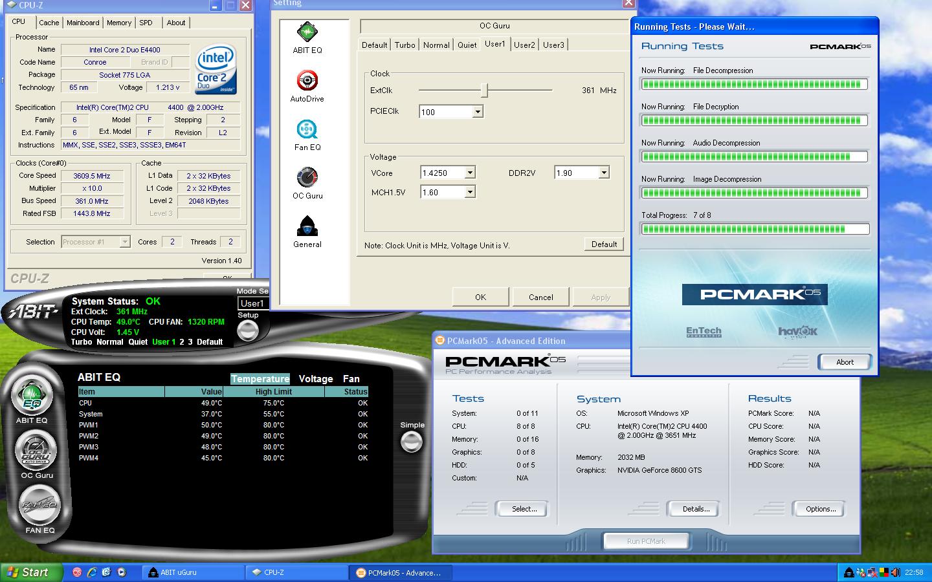Click the Mode Select User1 field
The height and width of the screenshot is (582, 932).
(x=253, y=303)
